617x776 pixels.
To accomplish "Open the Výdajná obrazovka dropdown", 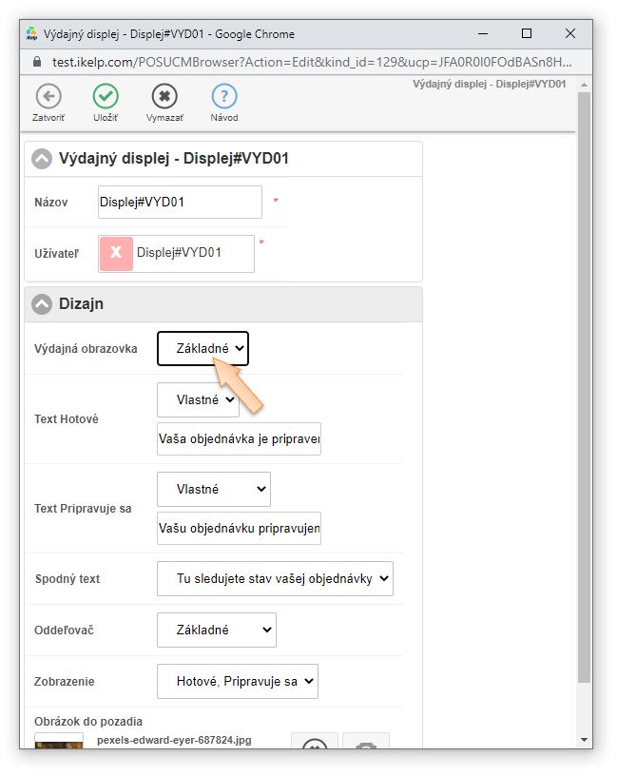I will tap(202, 349).
